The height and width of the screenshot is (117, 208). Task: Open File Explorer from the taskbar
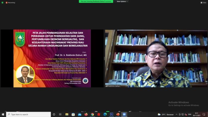click(x=67, y=114)
